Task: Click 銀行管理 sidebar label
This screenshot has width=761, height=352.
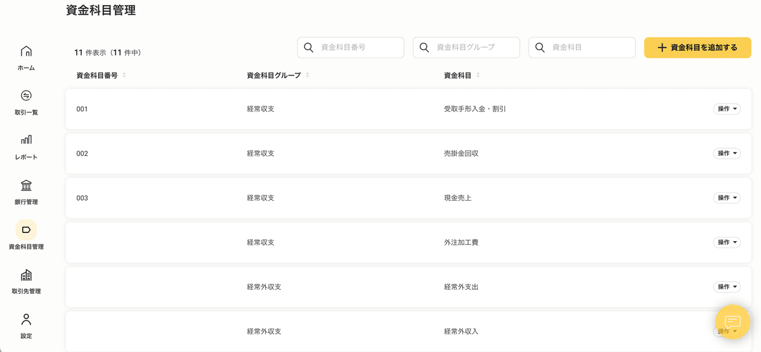Action: pyautogui.click(x=26, y=202)
